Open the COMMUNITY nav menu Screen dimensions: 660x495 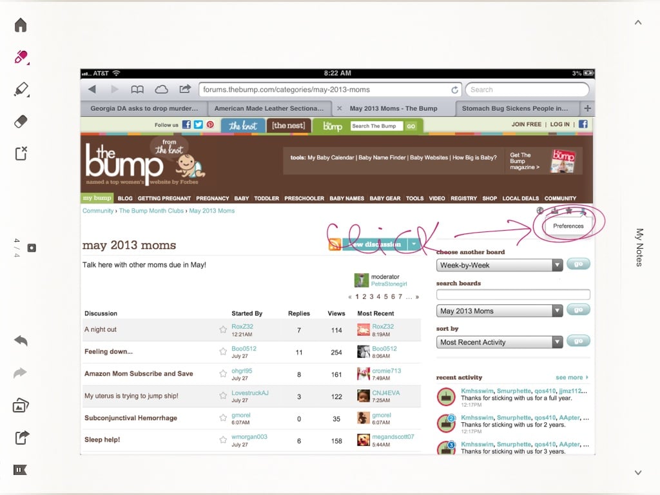tap(560, 199)
